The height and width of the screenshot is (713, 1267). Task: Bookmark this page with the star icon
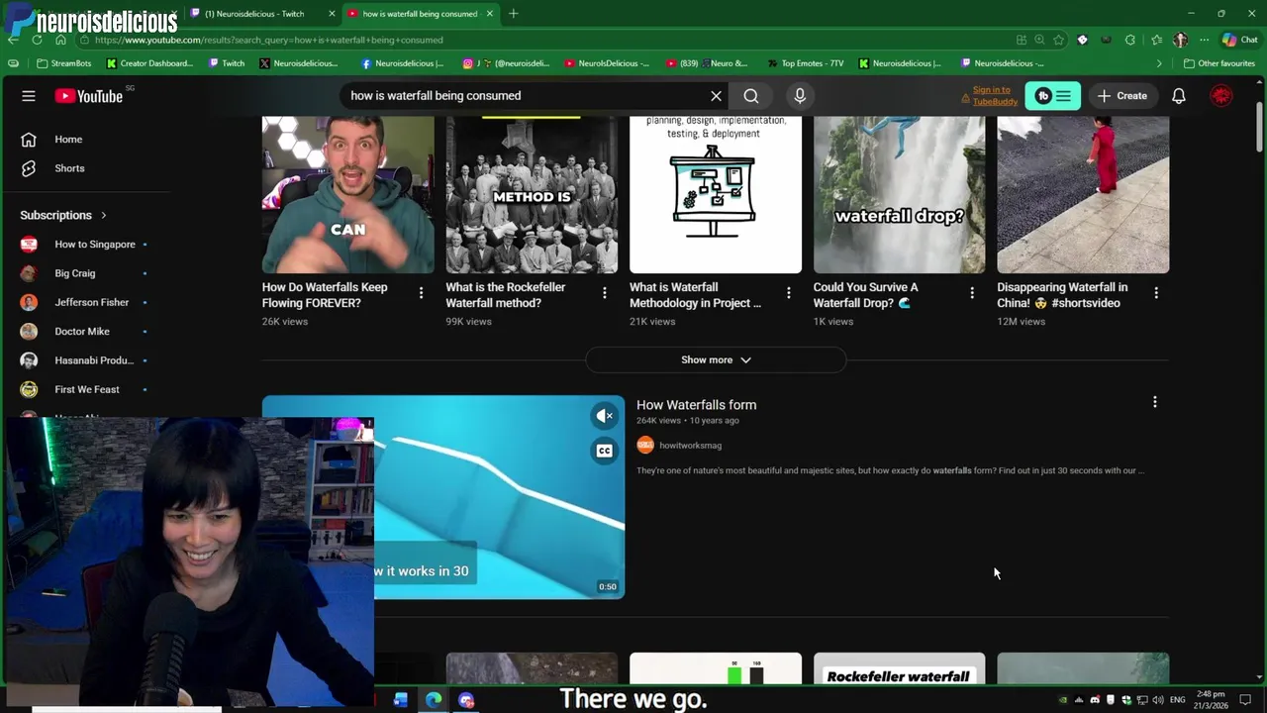tap(1058, 40)
